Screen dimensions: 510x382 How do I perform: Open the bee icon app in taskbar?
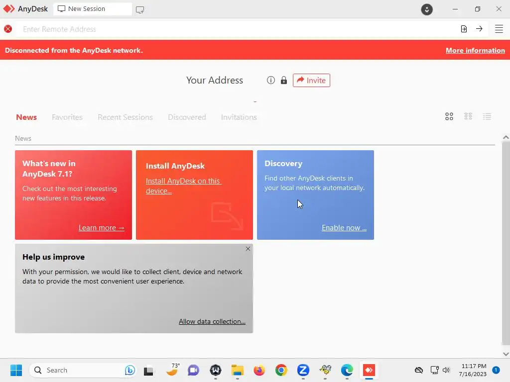(325, 370)
